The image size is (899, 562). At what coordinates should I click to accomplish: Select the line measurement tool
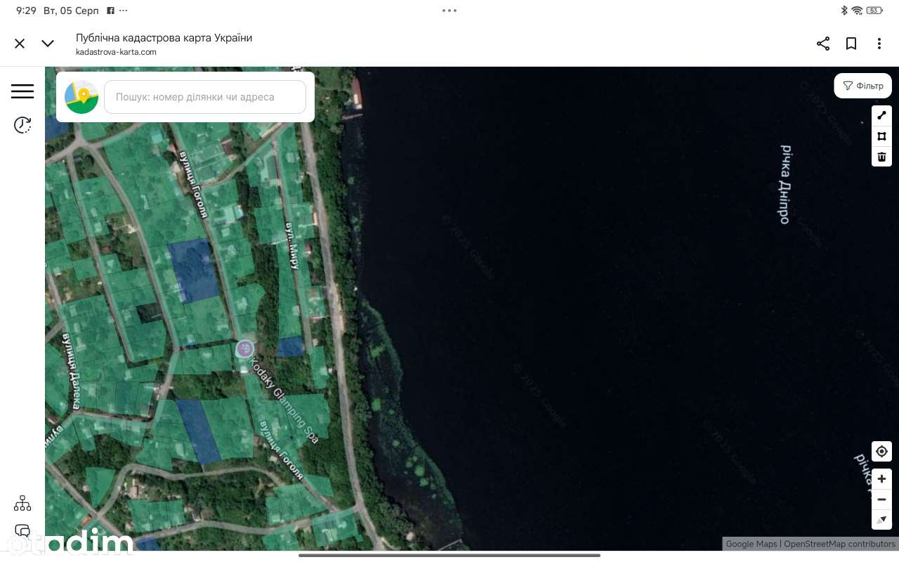pos(881,116)
